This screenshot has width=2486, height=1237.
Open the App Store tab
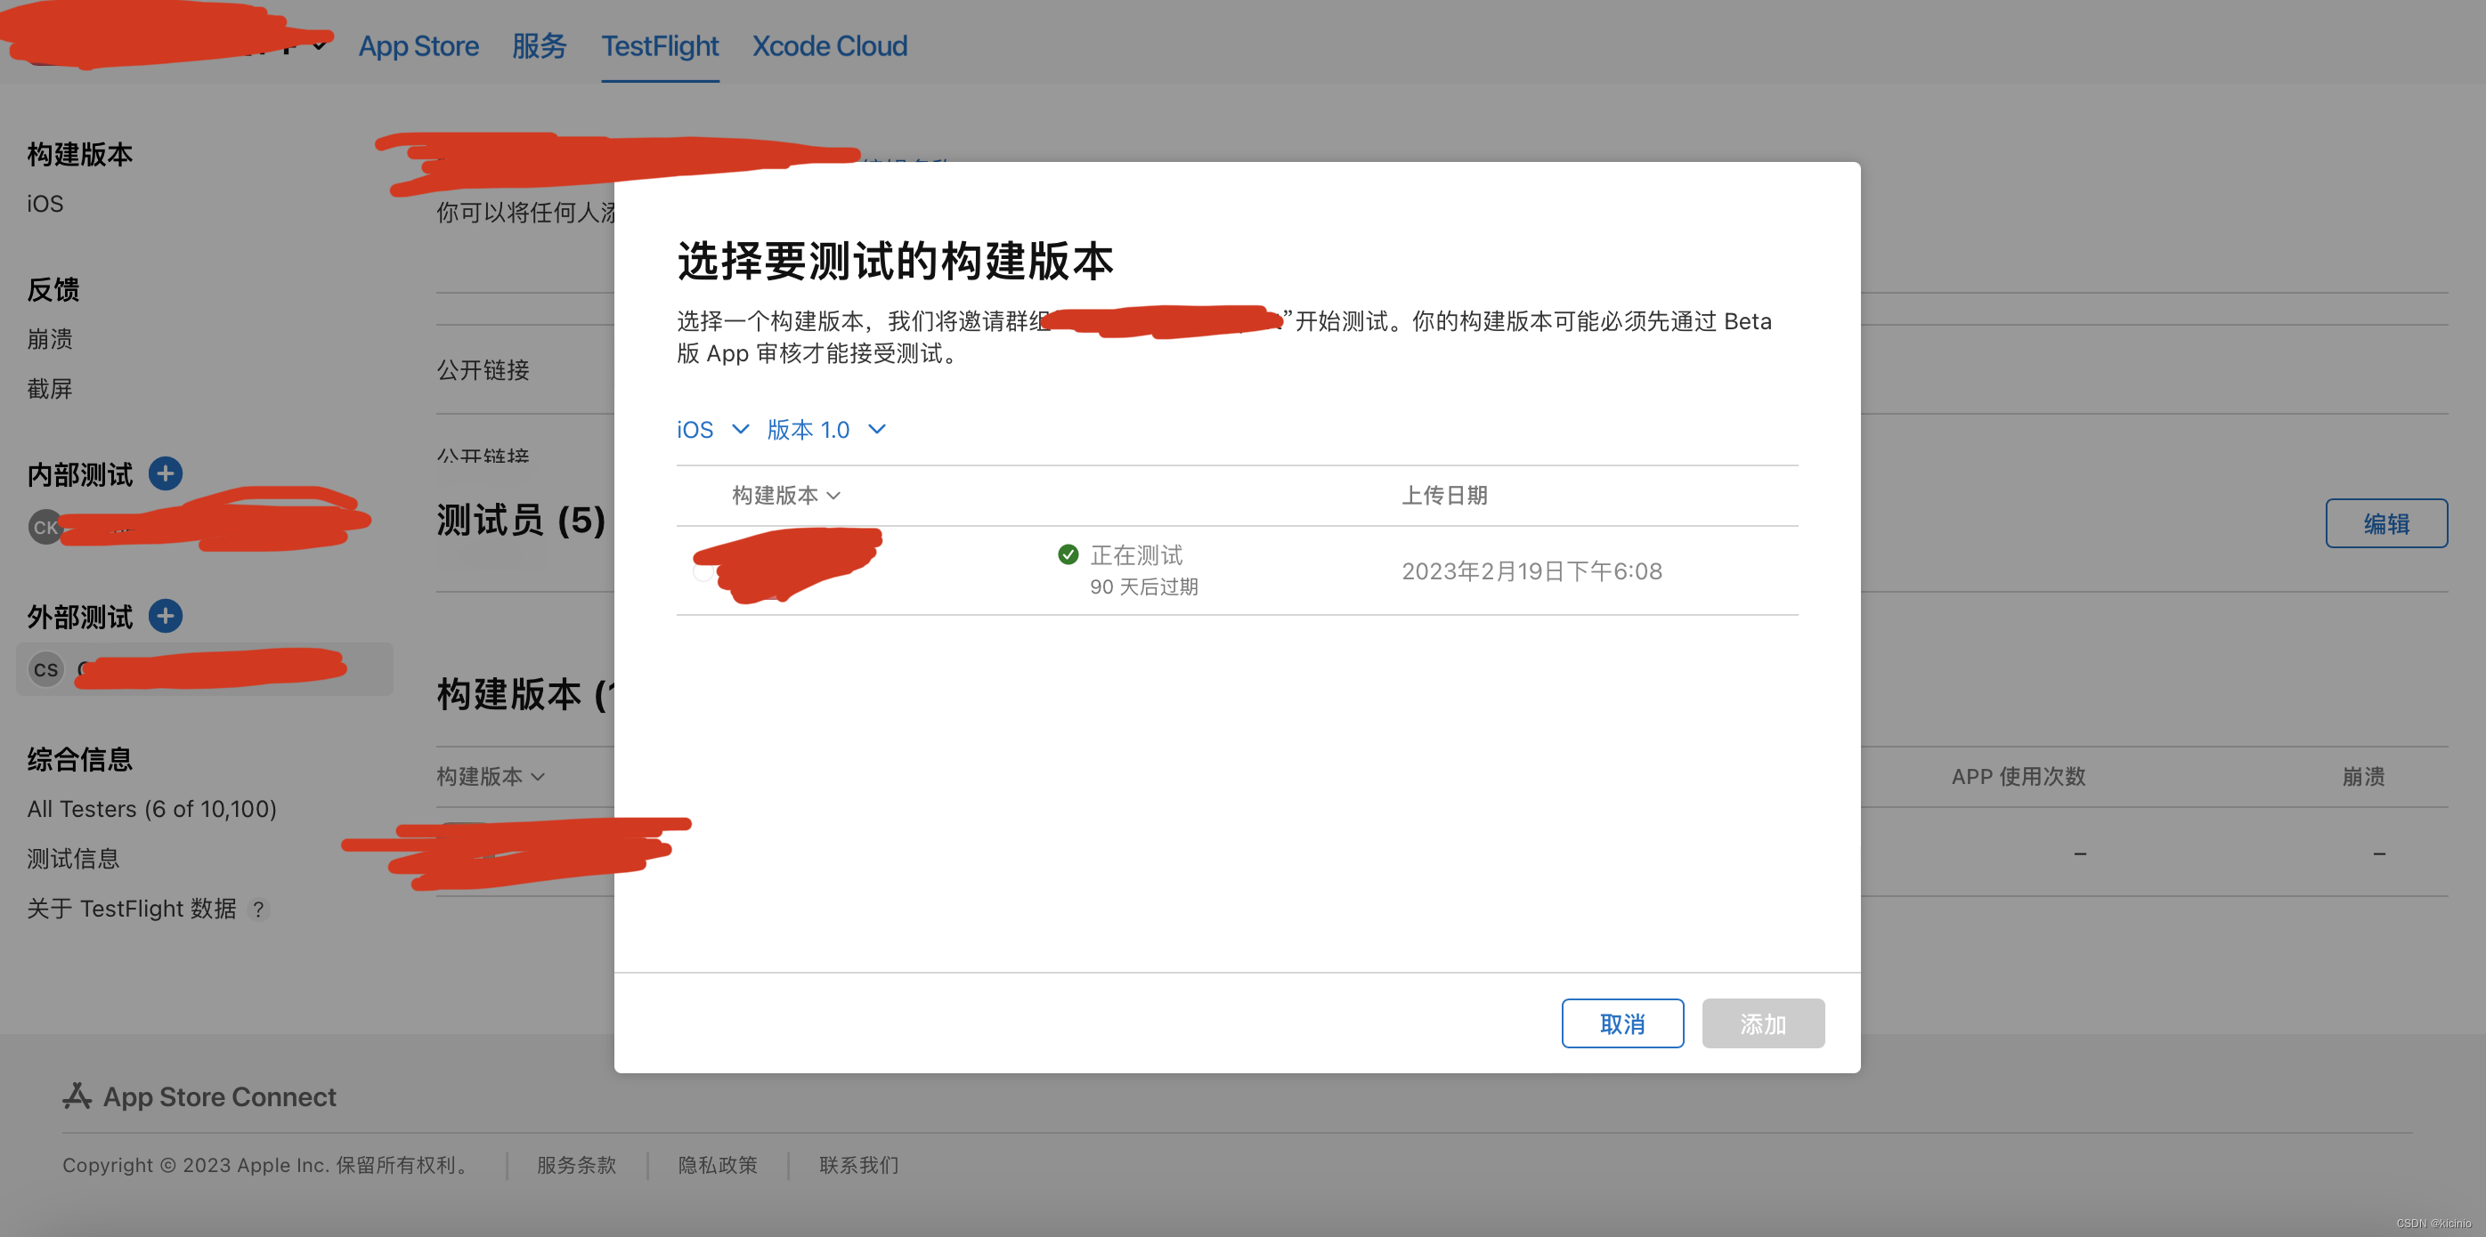click(x=418, y=45)
